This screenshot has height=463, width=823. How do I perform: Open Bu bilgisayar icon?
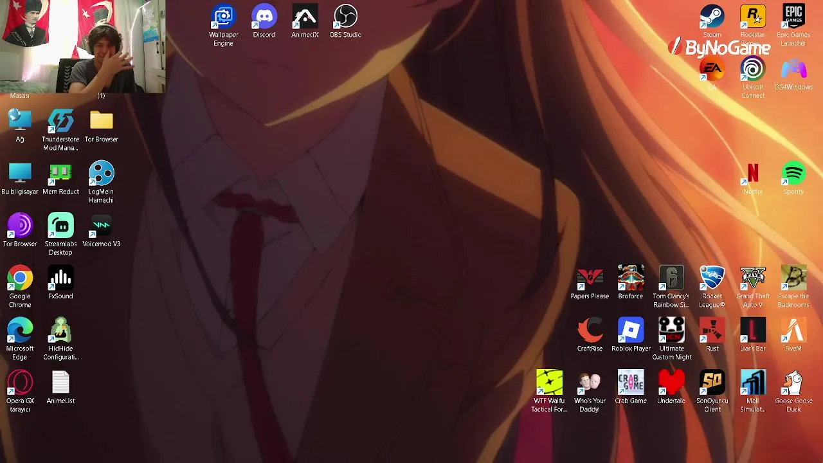point(20,174)
